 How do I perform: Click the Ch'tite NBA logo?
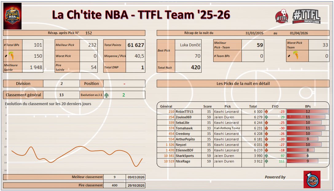coord(13,16)
